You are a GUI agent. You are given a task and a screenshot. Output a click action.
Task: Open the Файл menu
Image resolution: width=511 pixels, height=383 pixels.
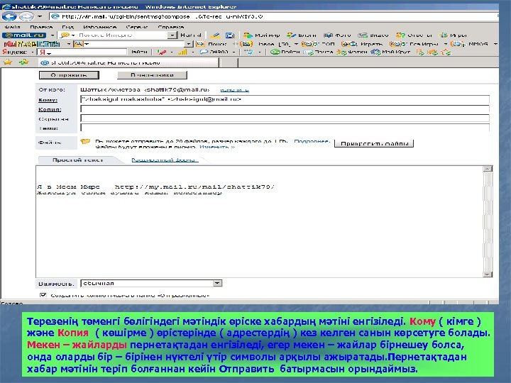(12, 27)
